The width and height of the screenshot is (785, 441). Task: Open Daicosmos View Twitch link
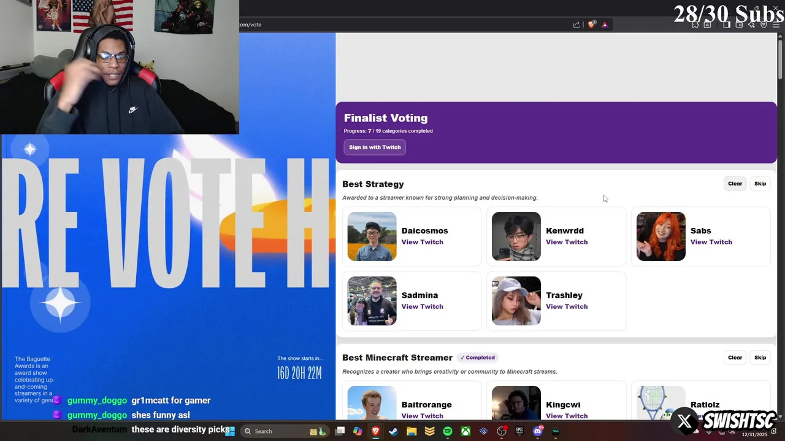point(422,242)
